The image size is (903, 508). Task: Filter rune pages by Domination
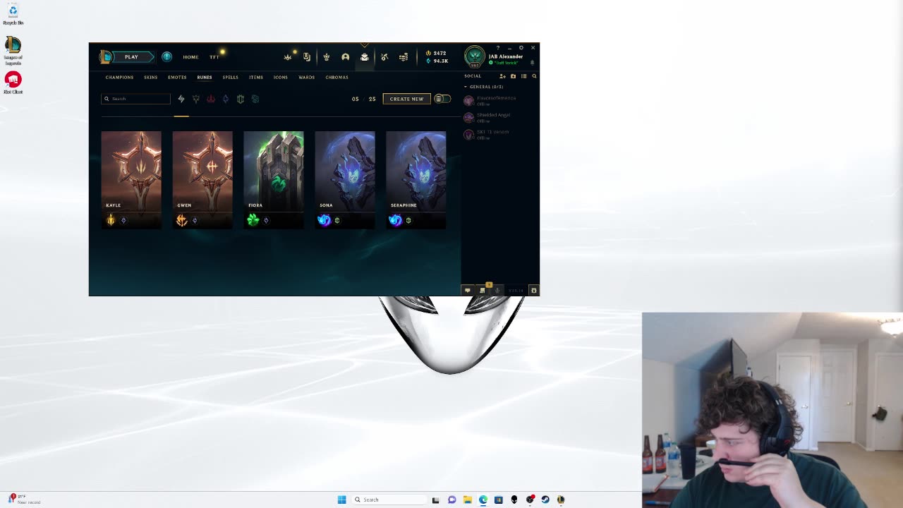[211, 99]
